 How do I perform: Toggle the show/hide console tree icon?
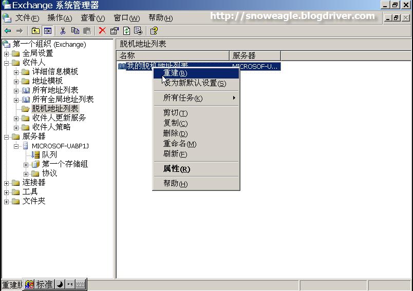(x=48, y=31)
